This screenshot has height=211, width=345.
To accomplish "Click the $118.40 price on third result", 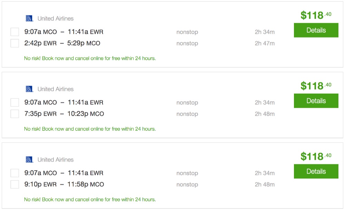I will pos(315,156).
